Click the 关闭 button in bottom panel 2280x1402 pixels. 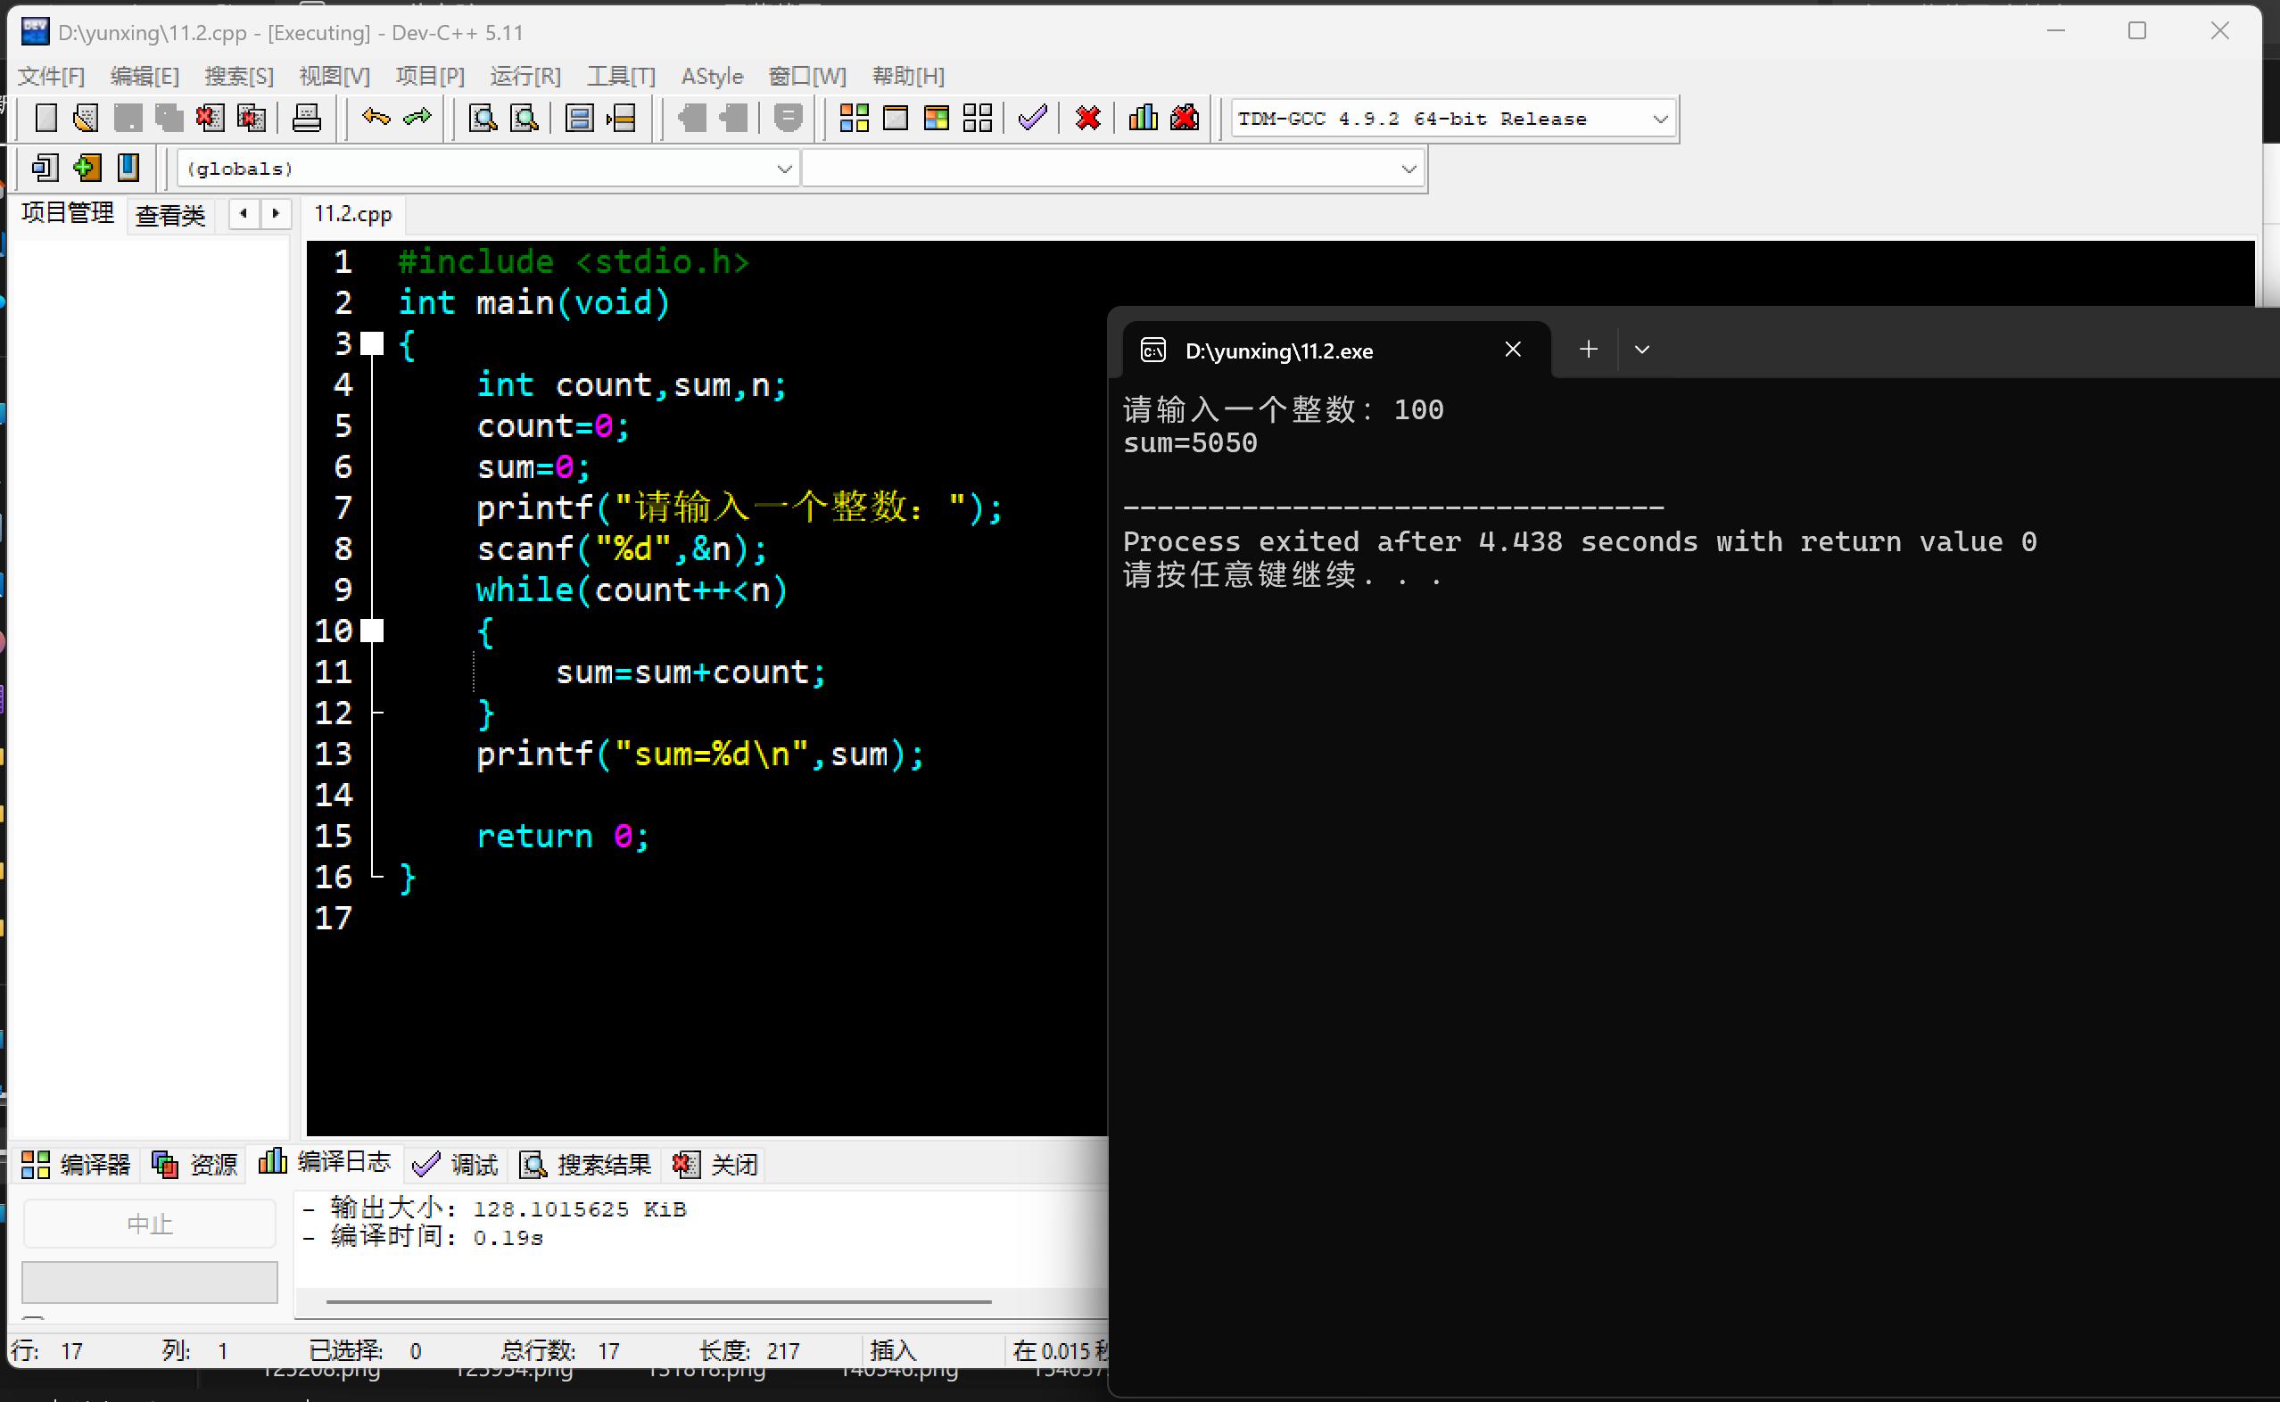(715, 1165)
